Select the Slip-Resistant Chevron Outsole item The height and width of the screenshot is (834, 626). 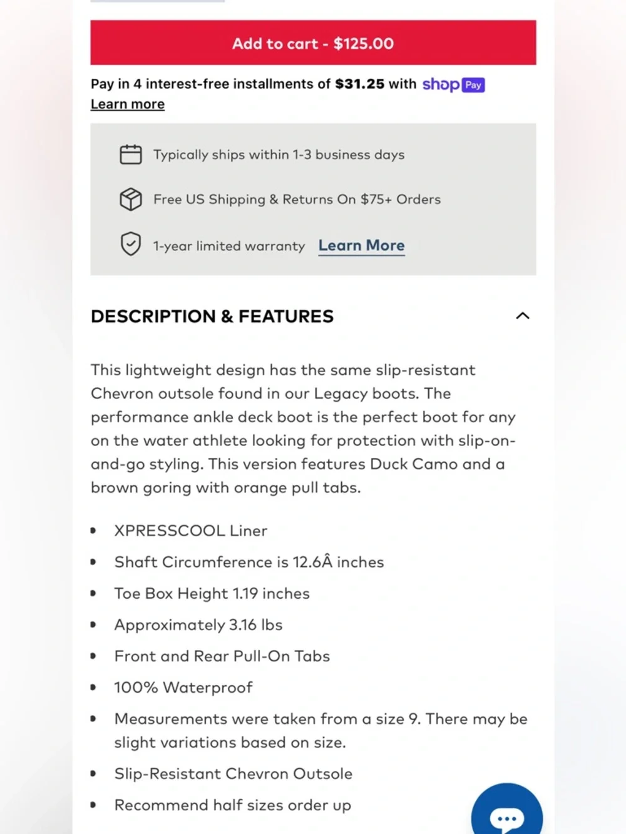point(233,774)
